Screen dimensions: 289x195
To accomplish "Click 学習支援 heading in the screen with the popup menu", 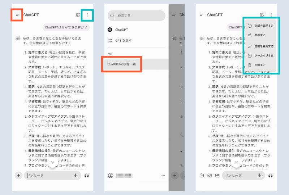I will 219,101.
